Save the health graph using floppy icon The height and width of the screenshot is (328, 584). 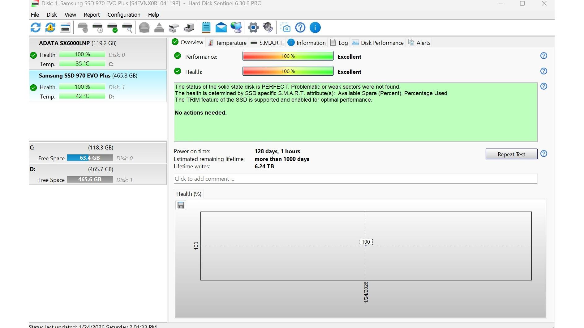click(x=181, y=205)
